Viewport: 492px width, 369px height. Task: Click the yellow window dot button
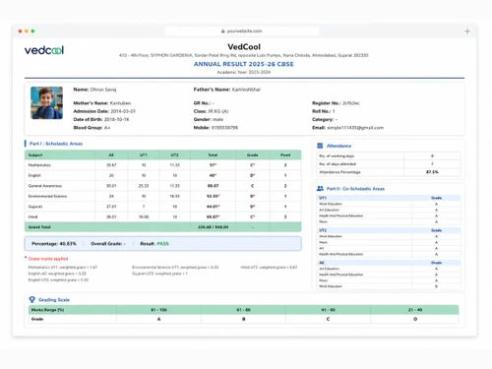pyautogui.click(x=27, y=31)
